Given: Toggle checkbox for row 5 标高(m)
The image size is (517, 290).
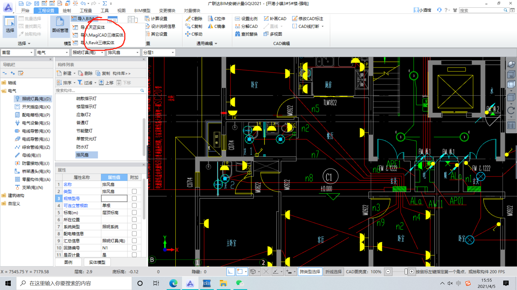Looking at the screenshot, I should (x=134, y=212).
